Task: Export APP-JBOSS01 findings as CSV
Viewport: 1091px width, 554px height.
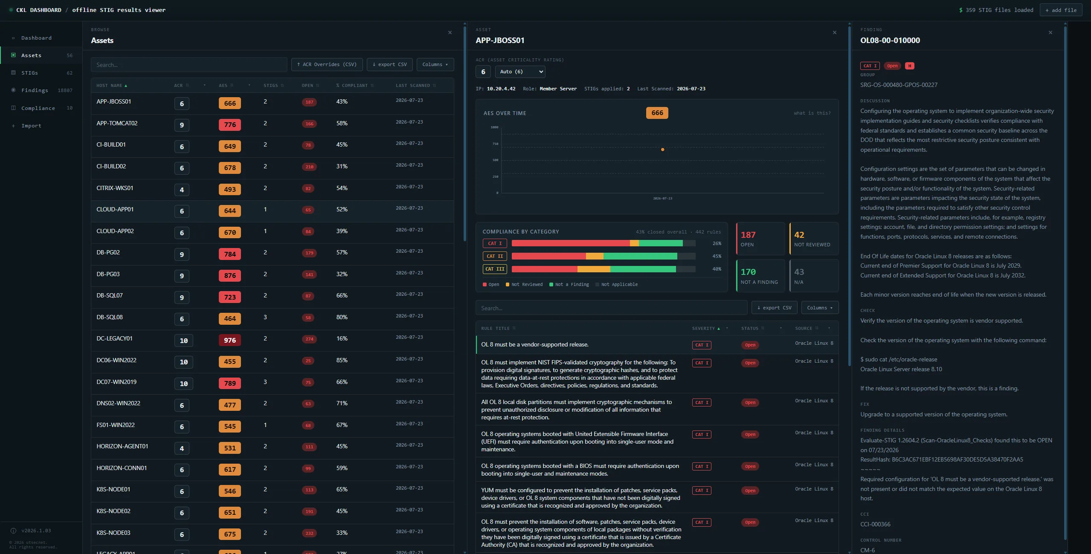Action: (774, 308)
